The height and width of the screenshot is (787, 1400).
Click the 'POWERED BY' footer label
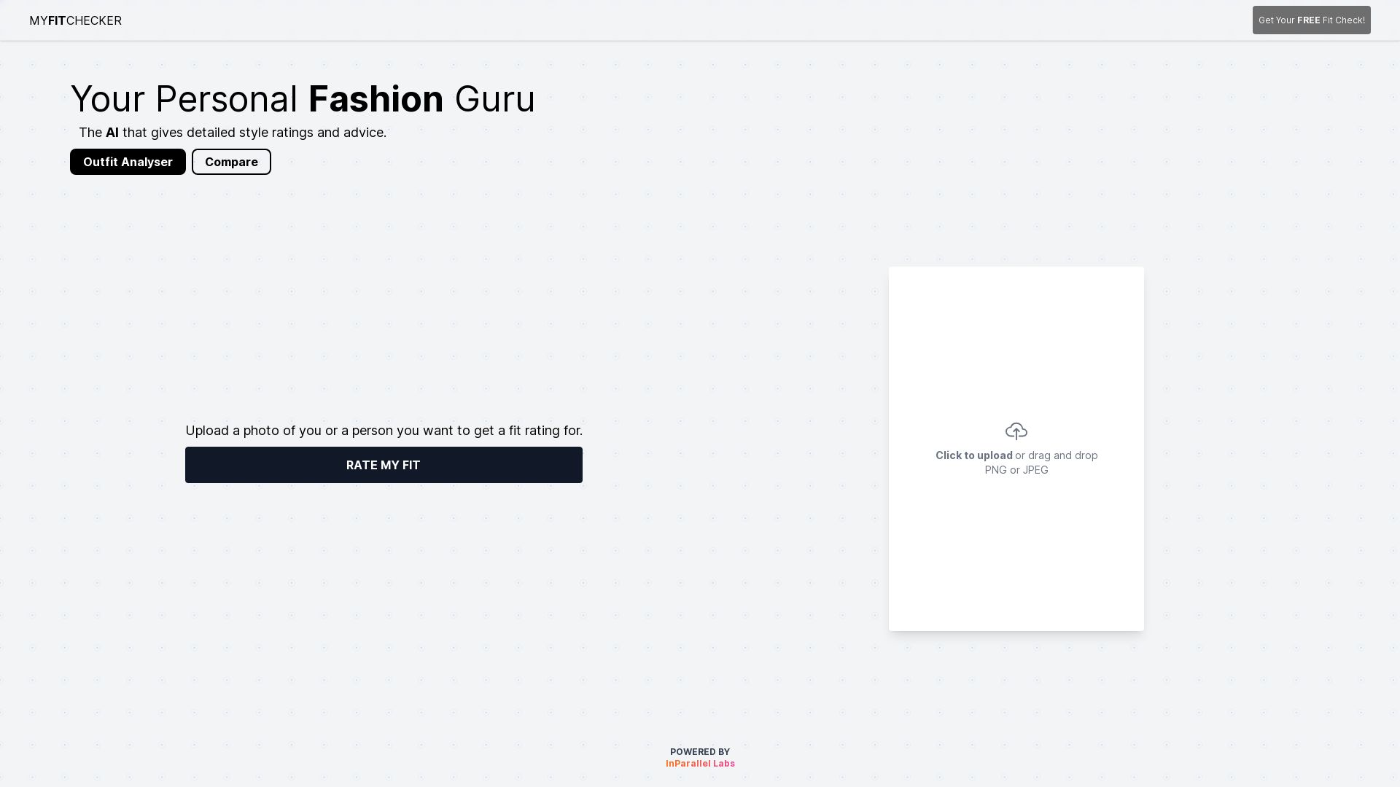pyautogui.click(x=700, y=752)
